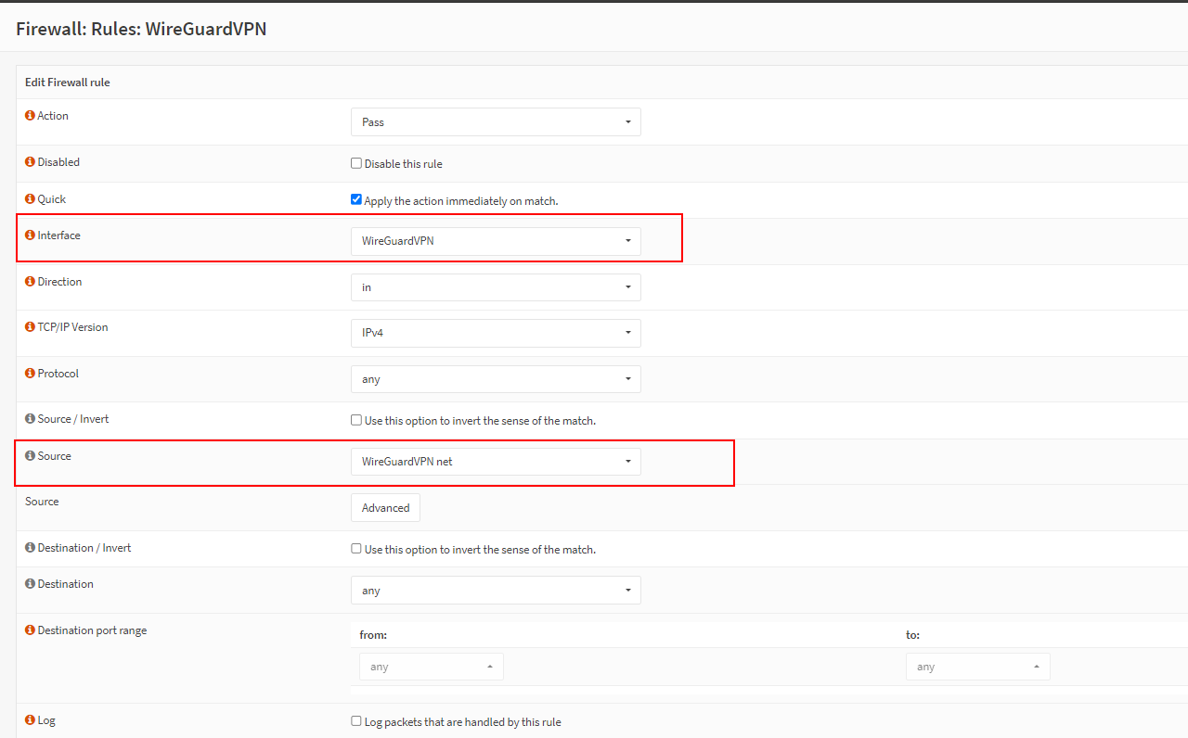Open the Action dropdown set to Pass

[x=496, y=122]
